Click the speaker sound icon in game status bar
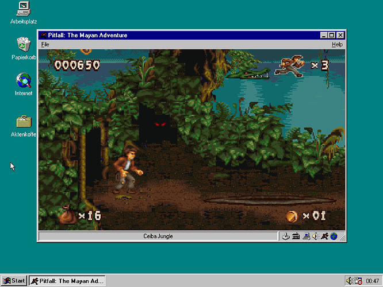The width and height of the screenshot is (383, 287). pos(316,236)
